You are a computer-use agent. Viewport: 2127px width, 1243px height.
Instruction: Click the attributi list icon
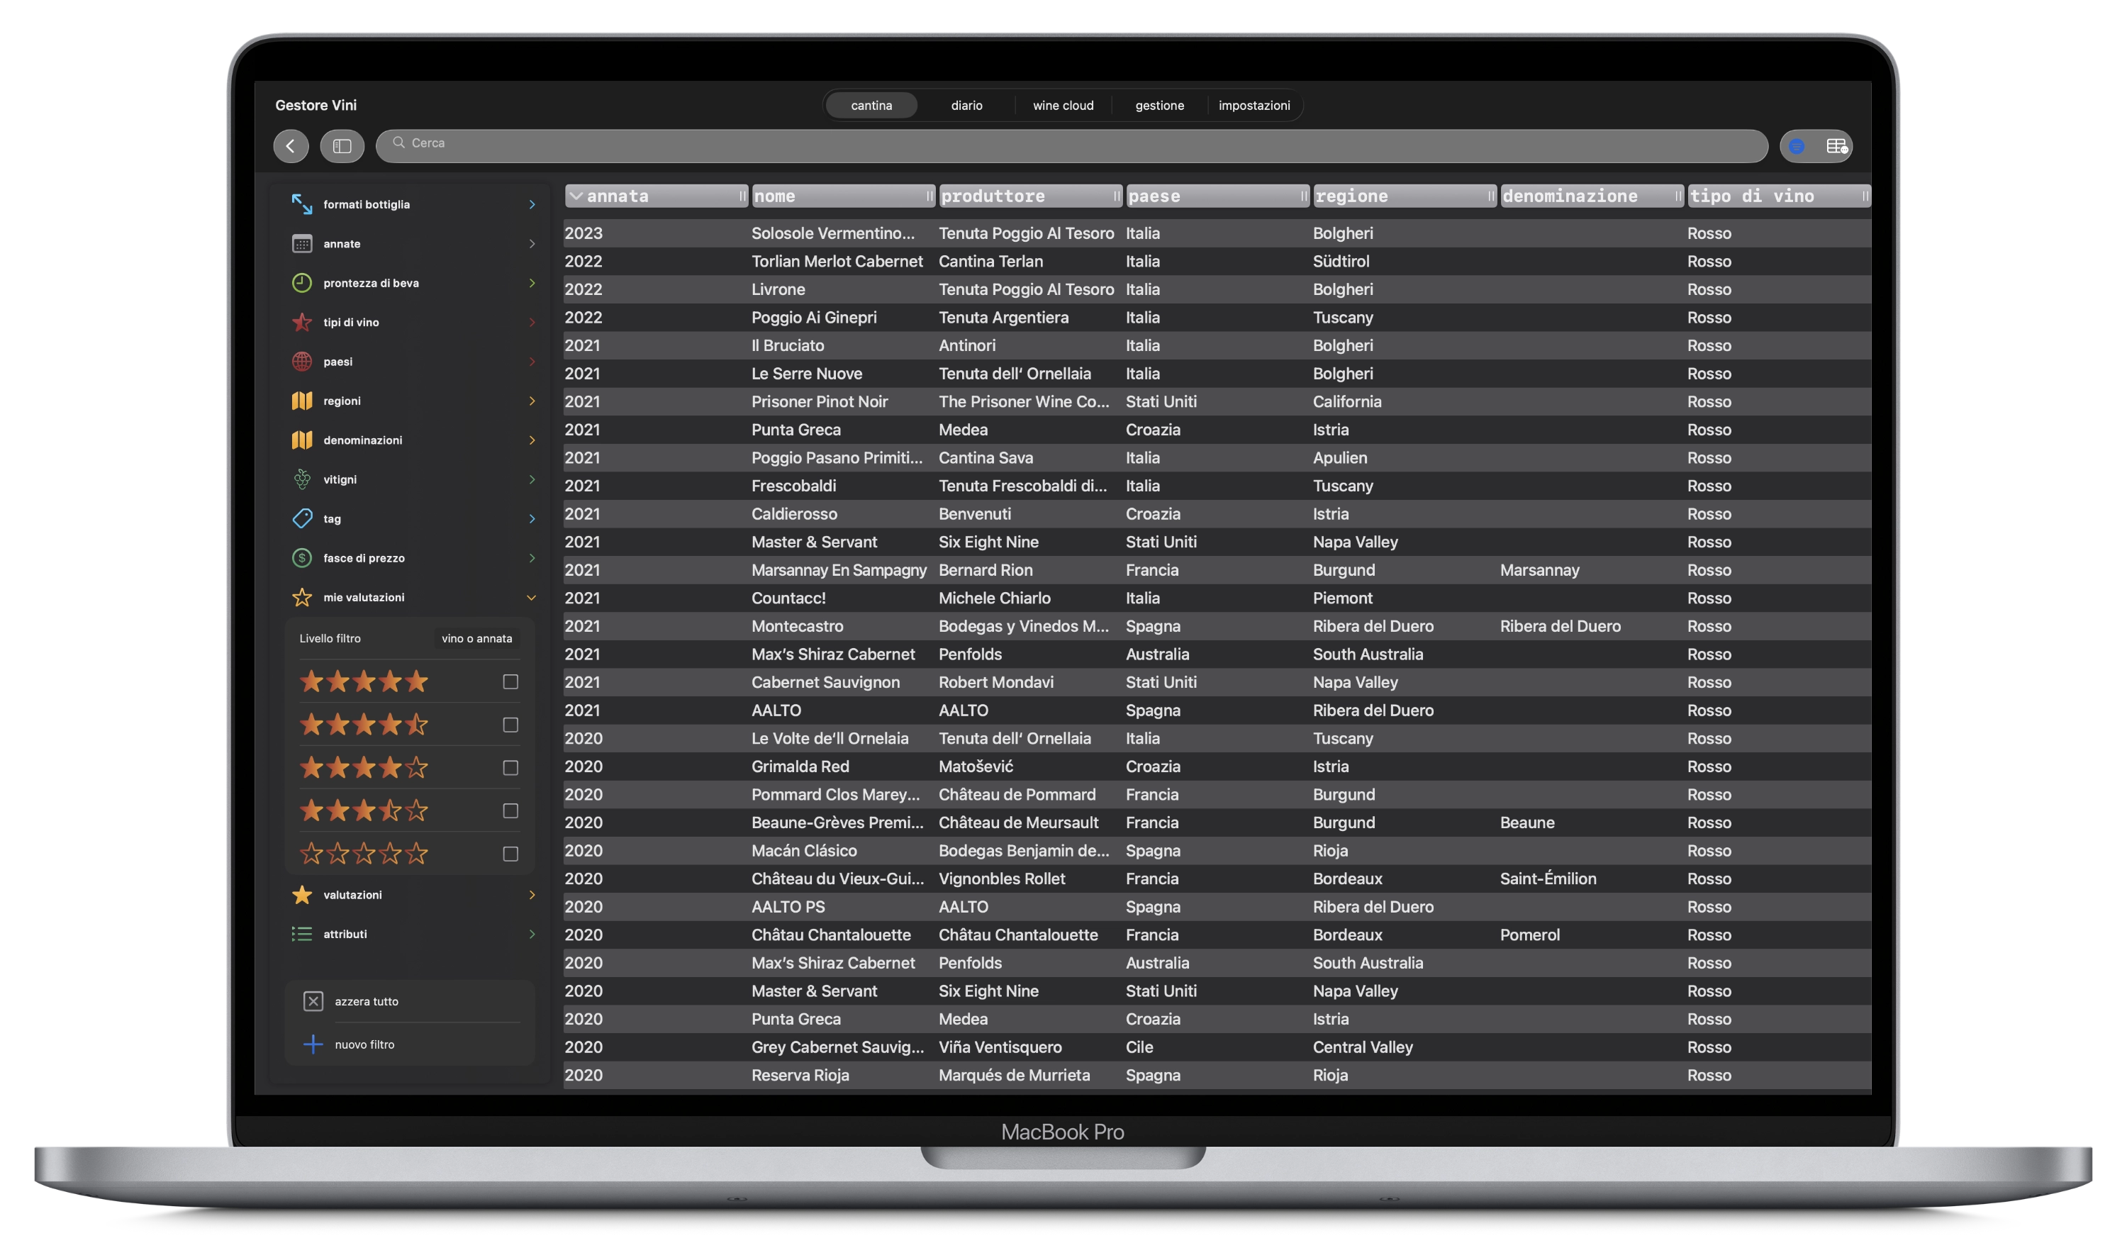pyautogui.click(x=301, y=934)
